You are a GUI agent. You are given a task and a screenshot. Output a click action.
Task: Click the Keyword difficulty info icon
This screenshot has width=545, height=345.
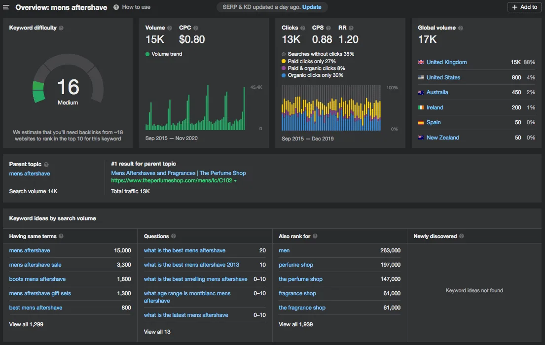(61, 28)
